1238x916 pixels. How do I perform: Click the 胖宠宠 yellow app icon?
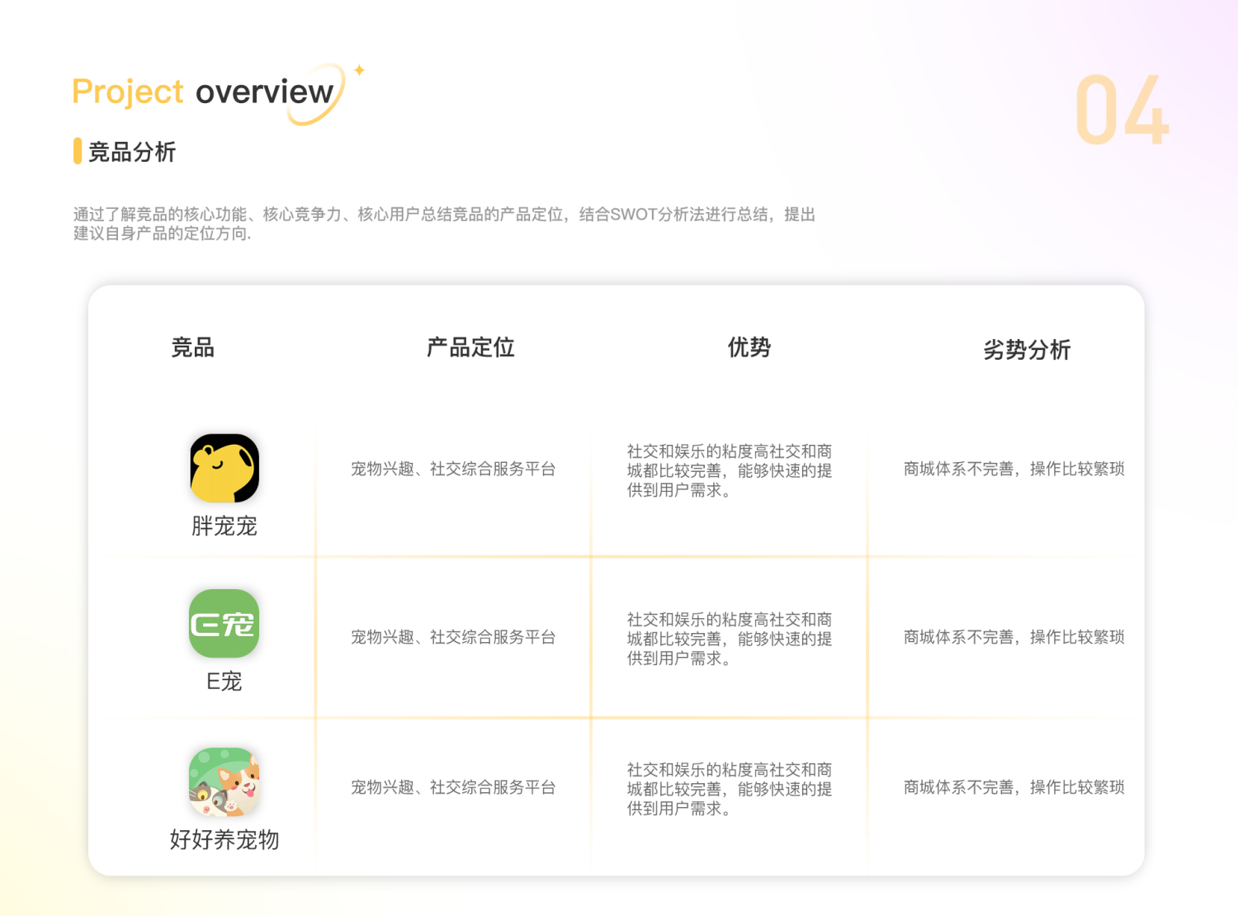tap(224, 468)
